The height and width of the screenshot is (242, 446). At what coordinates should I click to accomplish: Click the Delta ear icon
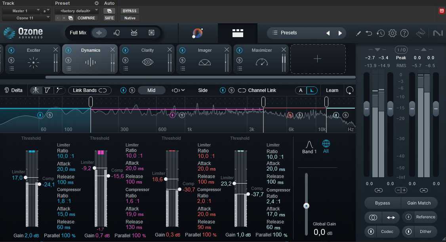click(x=7, y=90)
